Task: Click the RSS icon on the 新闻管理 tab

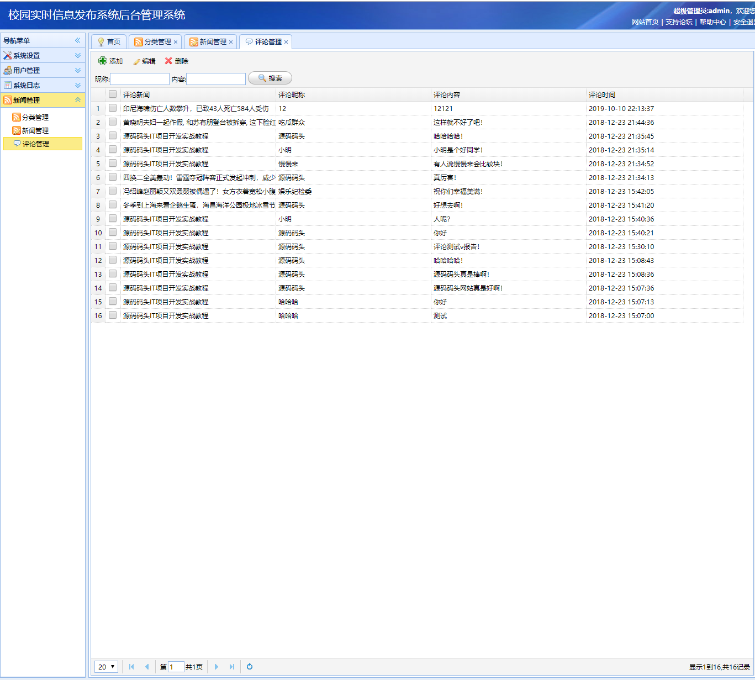Action: [x=194, y=42]
